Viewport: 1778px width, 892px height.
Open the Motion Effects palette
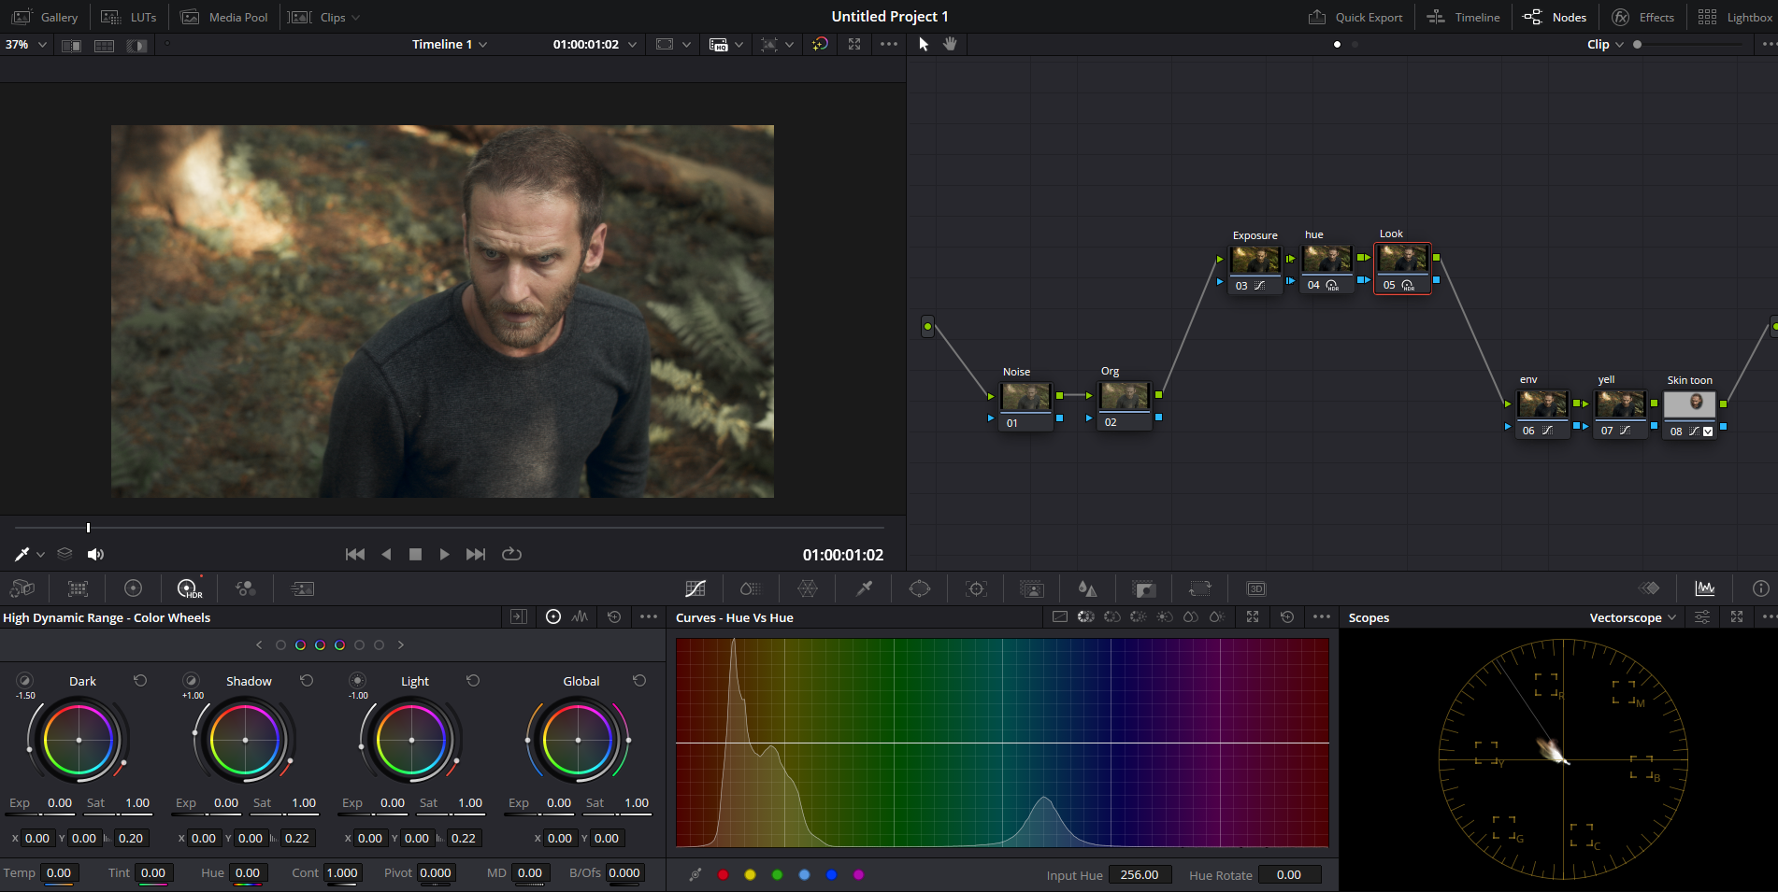[302, 588]
